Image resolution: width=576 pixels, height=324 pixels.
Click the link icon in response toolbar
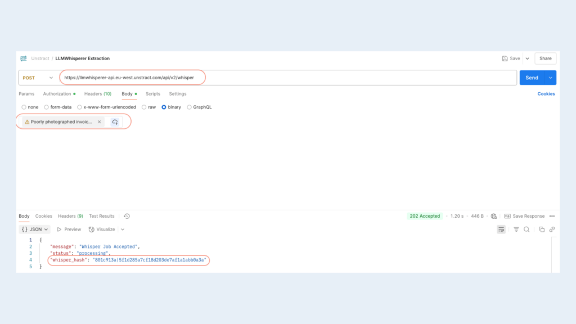(x=552, y=229)
